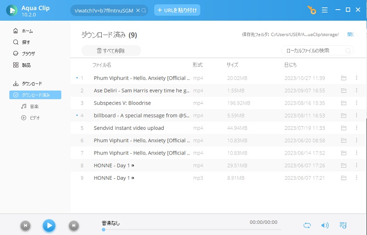
Task: Open folder for Sendvid Instant video upload
Action: [x=344, y=128]
